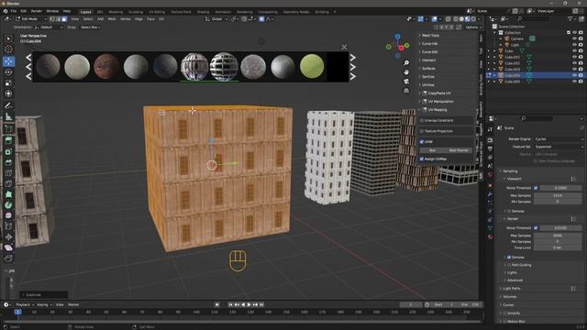Open the Feature Set Supported dropdown
Viewport: 587px width, 330px height.
pyautogui.click(x=558, y=147)
